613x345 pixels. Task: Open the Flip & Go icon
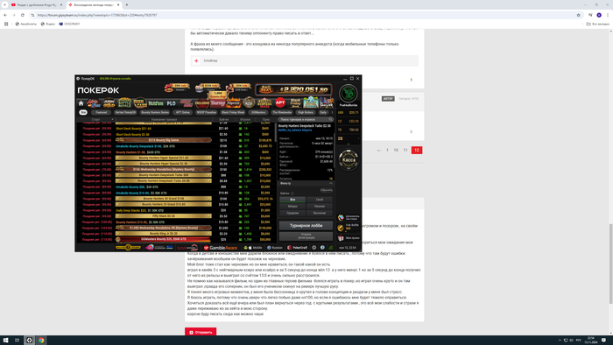234,103
